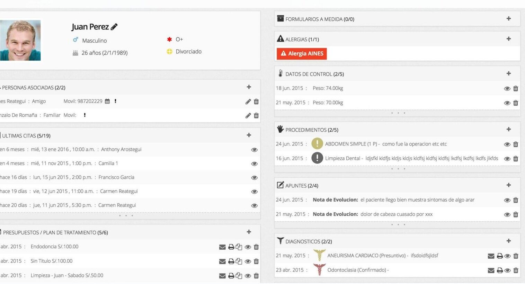Print the Endodoncia budget

231,247
